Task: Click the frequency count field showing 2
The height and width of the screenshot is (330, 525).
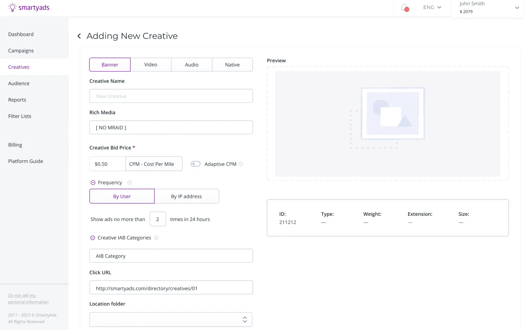Action: (x=158, y=219)
